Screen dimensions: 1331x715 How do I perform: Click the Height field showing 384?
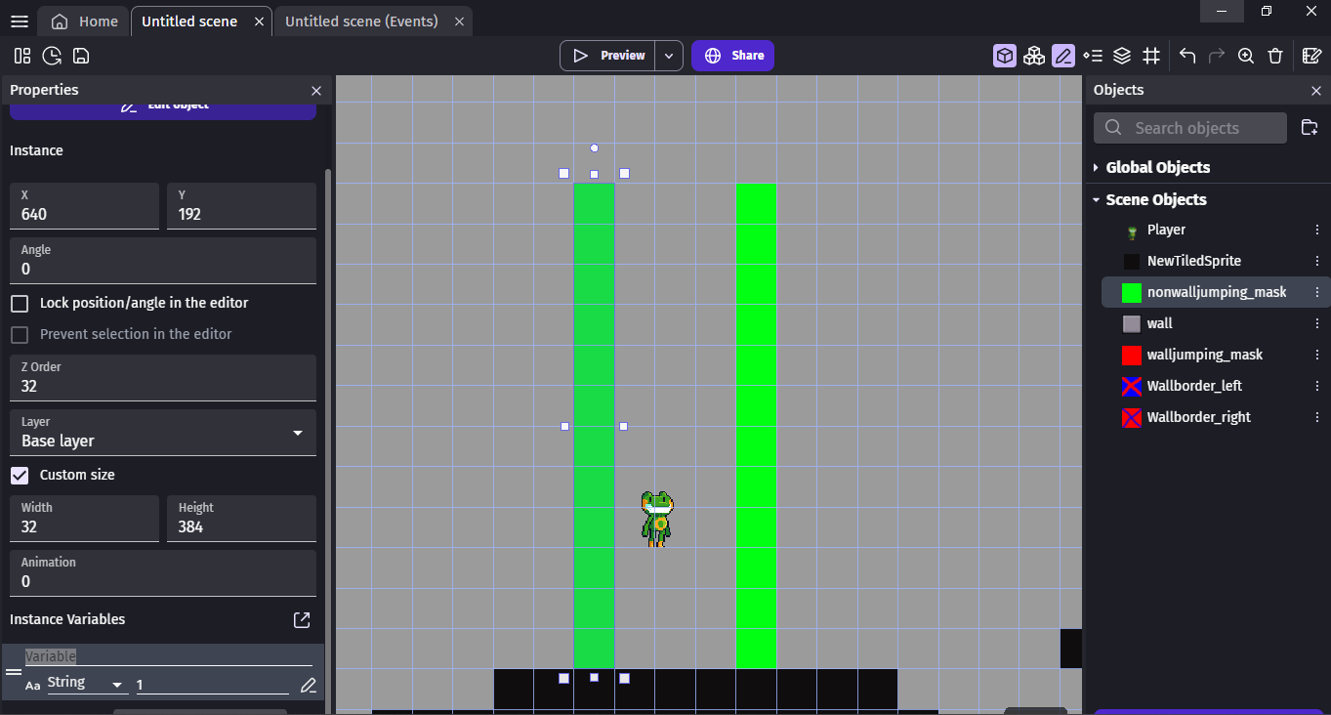click(x=241, y=519)
